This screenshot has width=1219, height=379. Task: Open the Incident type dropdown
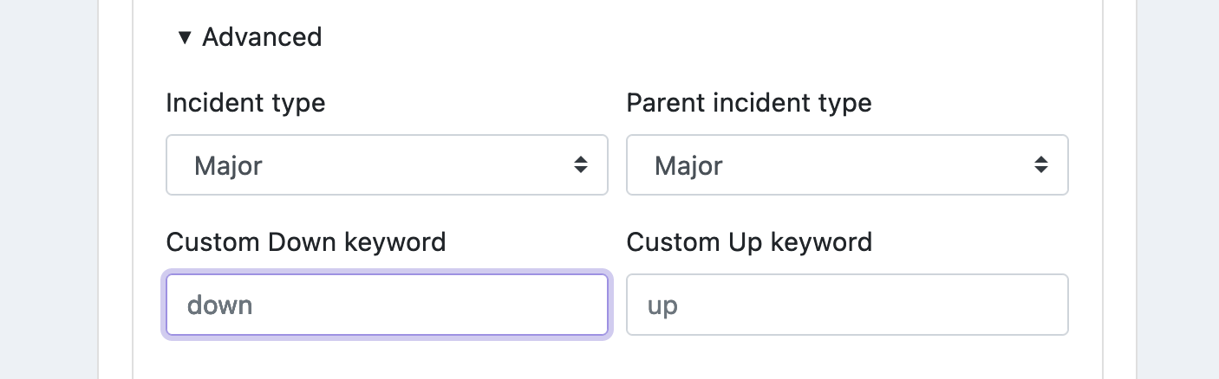coord(387,164)
